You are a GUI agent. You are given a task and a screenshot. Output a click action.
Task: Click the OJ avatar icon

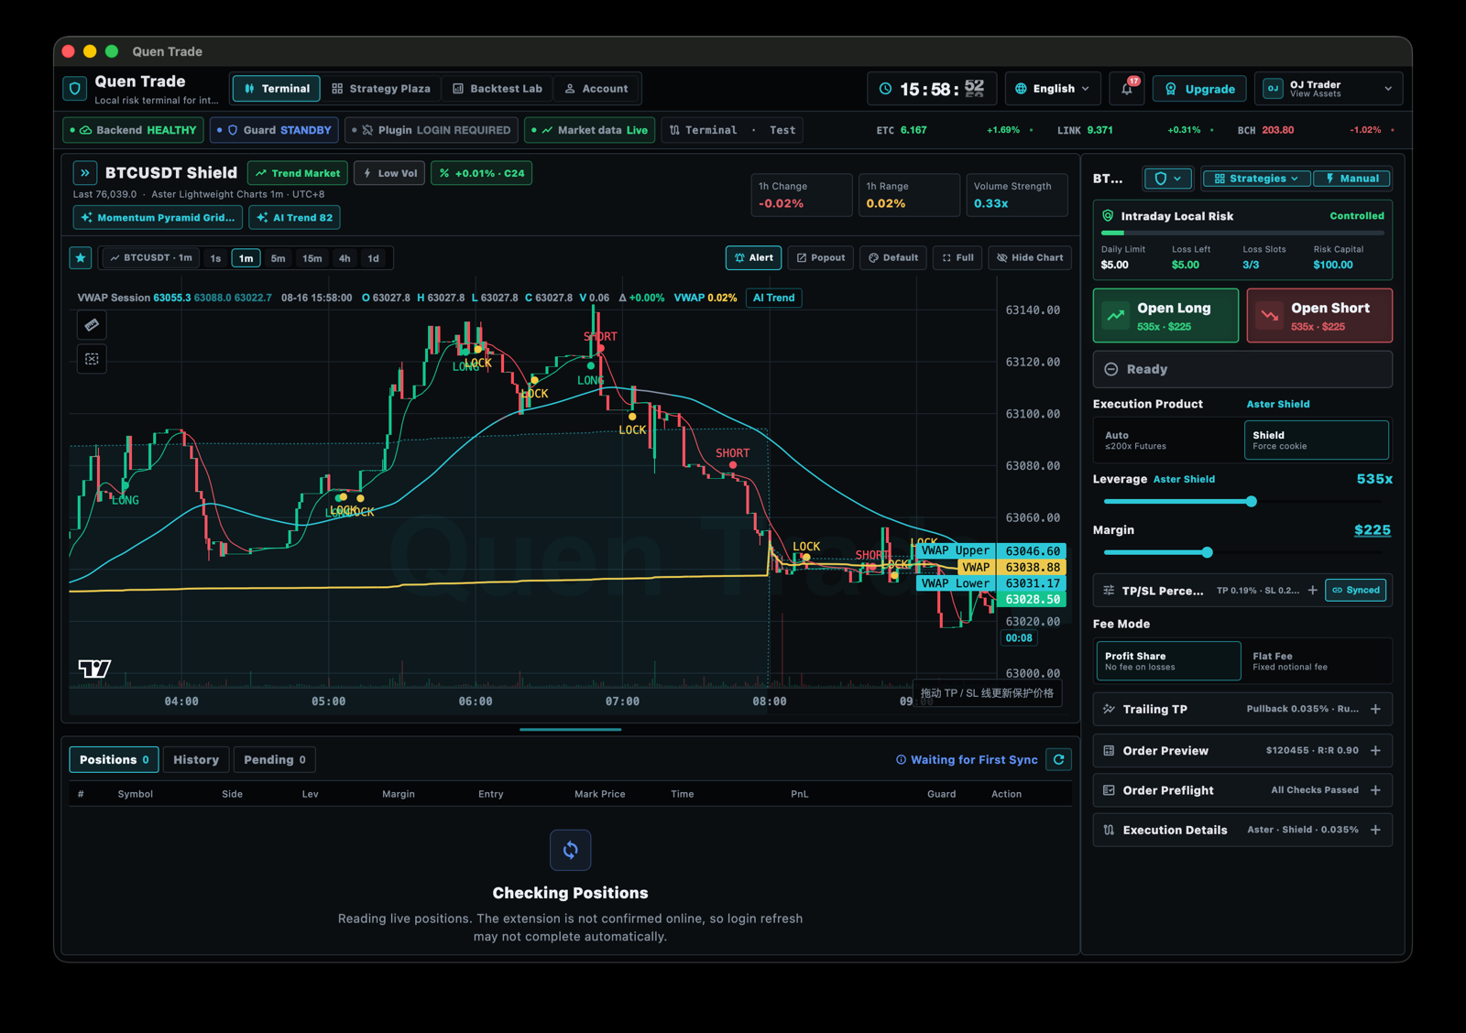click(x=1273, y=89)
